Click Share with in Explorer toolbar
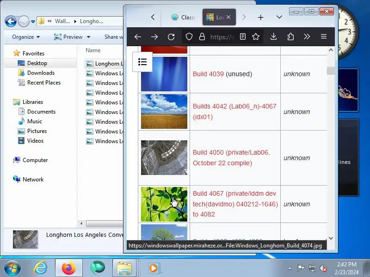The width and height of the screenshot is (370, 277). pos(114,37)
